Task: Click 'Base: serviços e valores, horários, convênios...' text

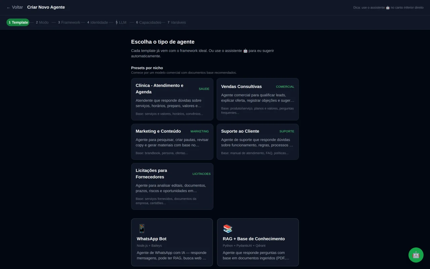Action: 169,114
